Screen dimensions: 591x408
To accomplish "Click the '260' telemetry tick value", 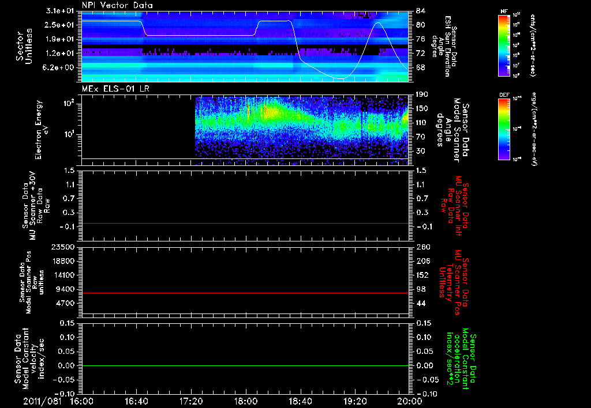I will [x=422, y=247].
